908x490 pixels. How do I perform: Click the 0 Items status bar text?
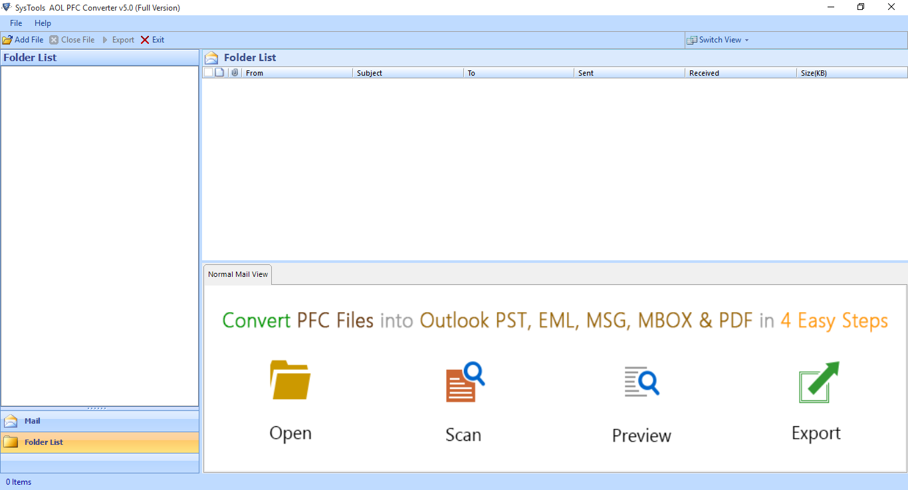click(x=19, y=482)
